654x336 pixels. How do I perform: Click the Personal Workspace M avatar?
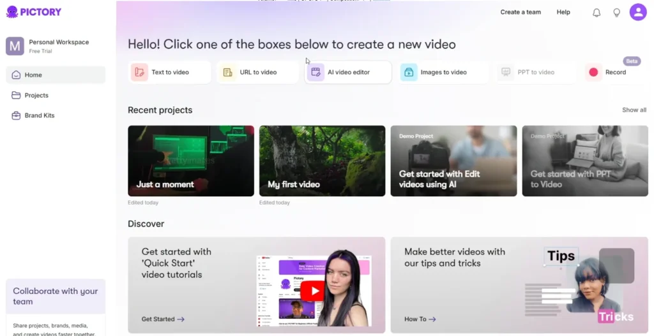15,46
